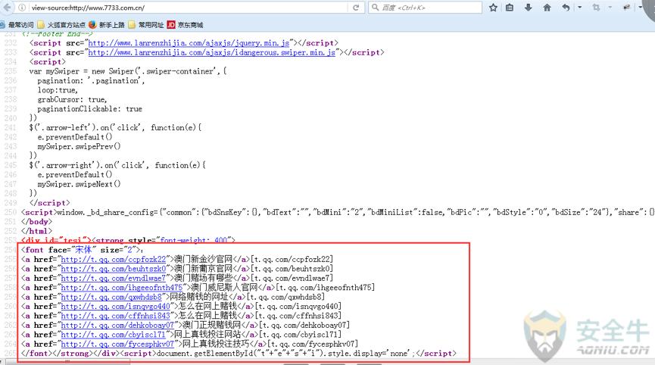
Task: Click the 'mySwiper.swipePrev()' code line
Action: coord(79,147)
